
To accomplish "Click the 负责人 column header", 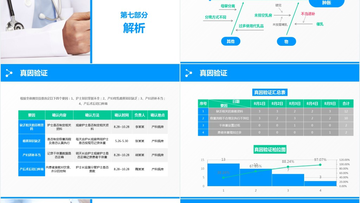I will click(x=140, y=115).
